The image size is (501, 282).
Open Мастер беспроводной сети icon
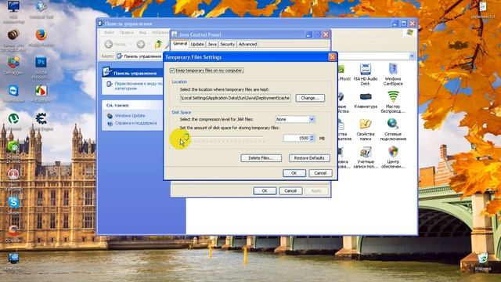coord(393,102)
